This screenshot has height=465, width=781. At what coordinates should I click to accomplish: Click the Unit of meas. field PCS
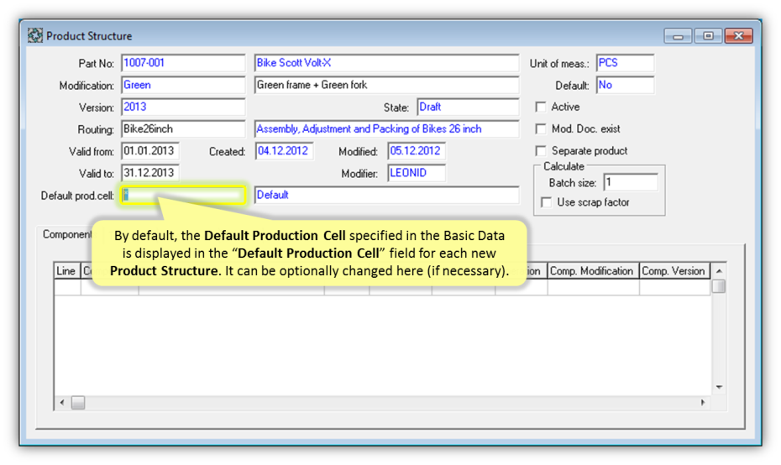coord(625,63)
